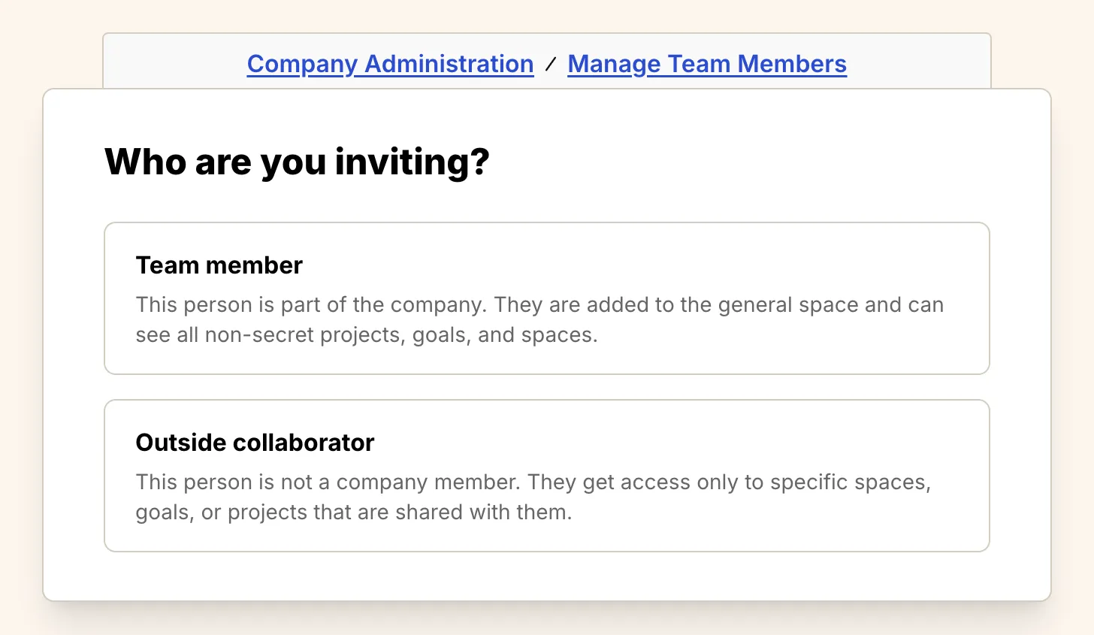Screen dimensions: 1094x635
Task: Click the breadcrumb slash separator
Action: pos(551,64)
